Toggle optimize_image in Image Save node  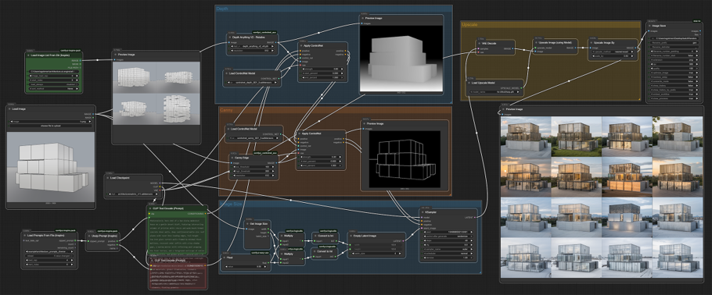(x=674, y=73)
